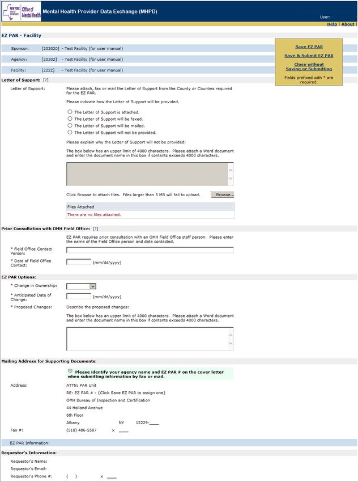Screen dimensions: 358x482
Task: Click the speech bubble note icon
Action: pos(70,371)
